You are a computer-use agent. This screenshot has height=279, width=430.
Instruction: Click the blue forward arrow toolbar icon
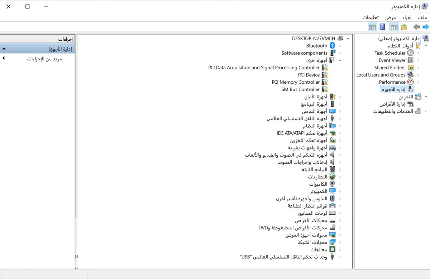[x=425, y=27]
